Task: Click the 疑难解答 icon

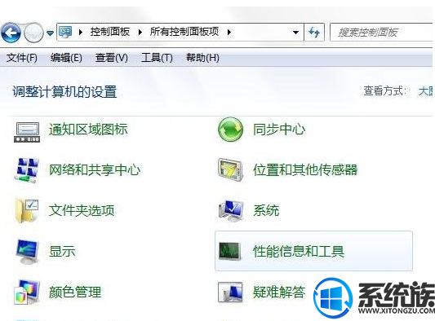Action: point(230,292)
